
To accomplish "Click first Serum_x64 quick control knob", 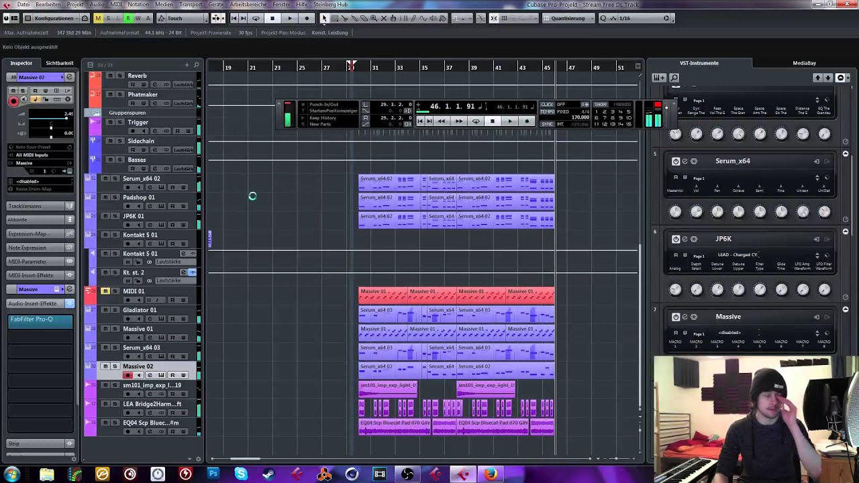I will pyautogui.click(x=675, y=212).
